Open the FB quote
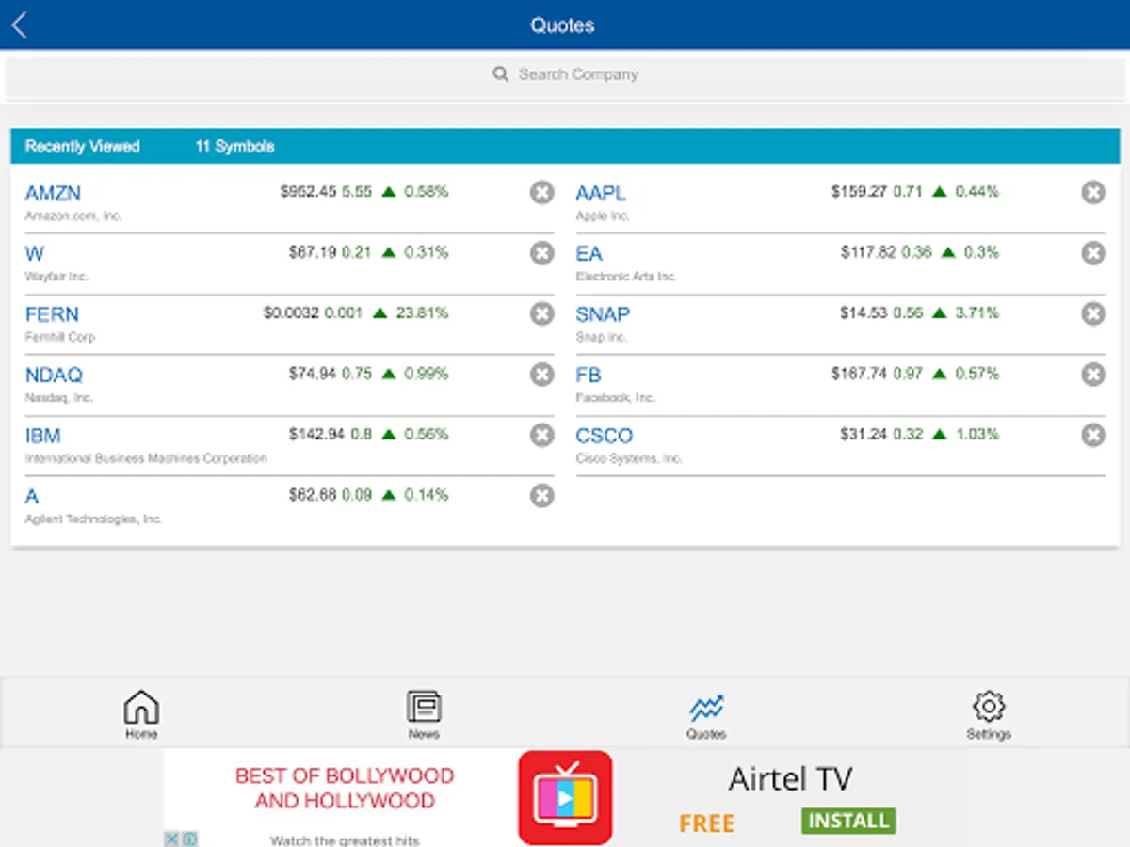Screen dimensions: 1130x847 click(588, 375)
